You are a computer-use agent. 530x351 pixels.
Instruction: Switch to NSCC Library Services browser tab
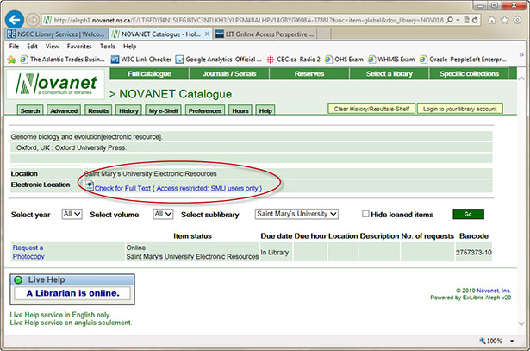coord(56,34)
